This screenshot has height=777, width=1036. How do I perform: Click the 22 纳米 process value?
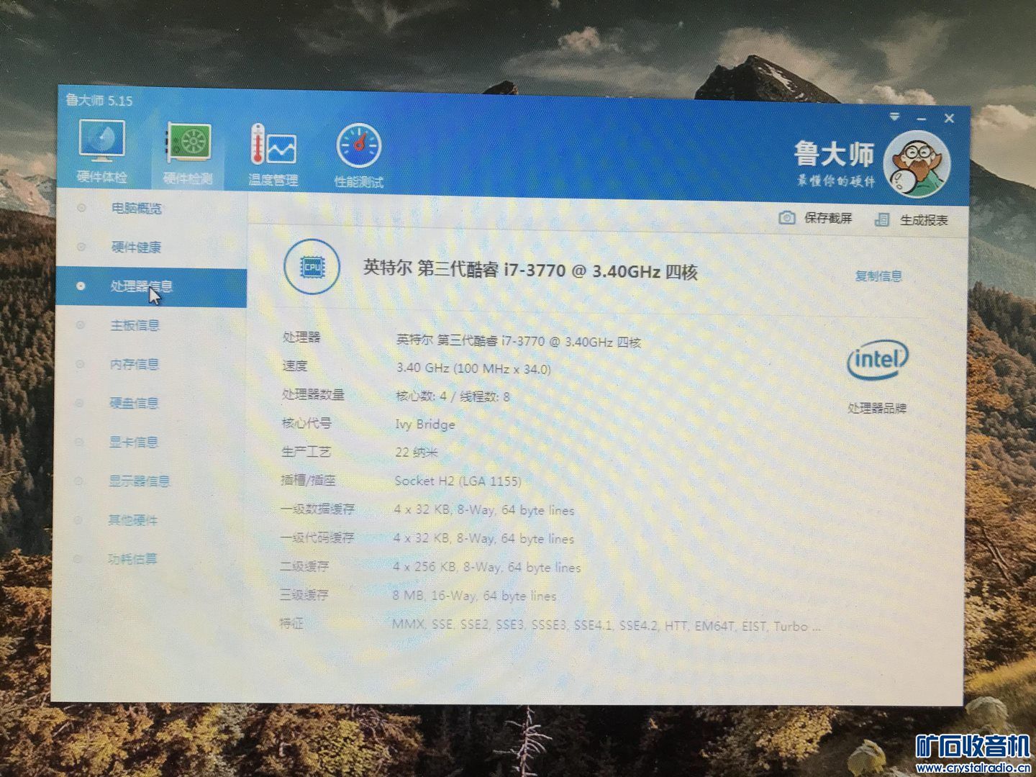(417, 453)
